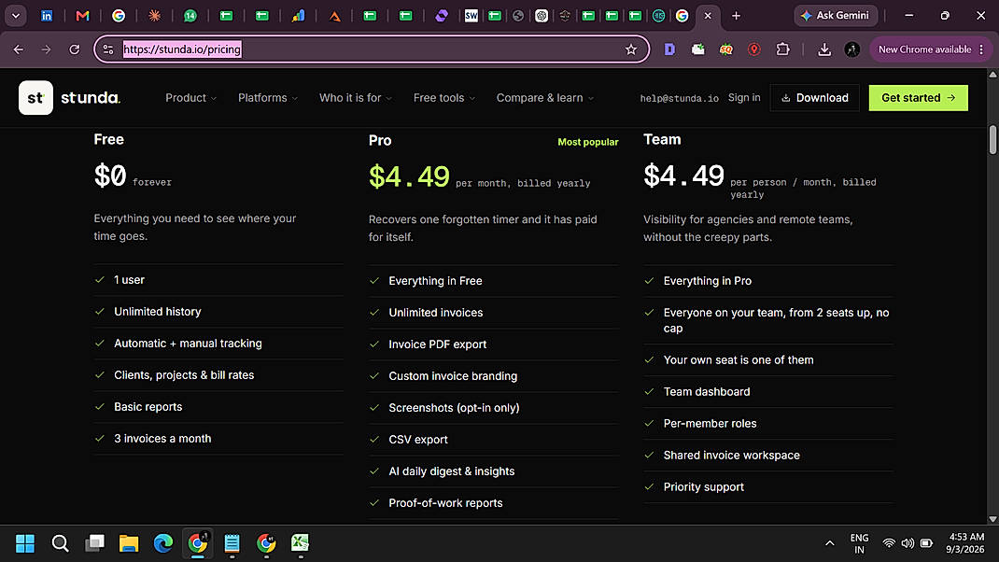View site information icon in address bar

pyautogui.click(x=108, y=49)
